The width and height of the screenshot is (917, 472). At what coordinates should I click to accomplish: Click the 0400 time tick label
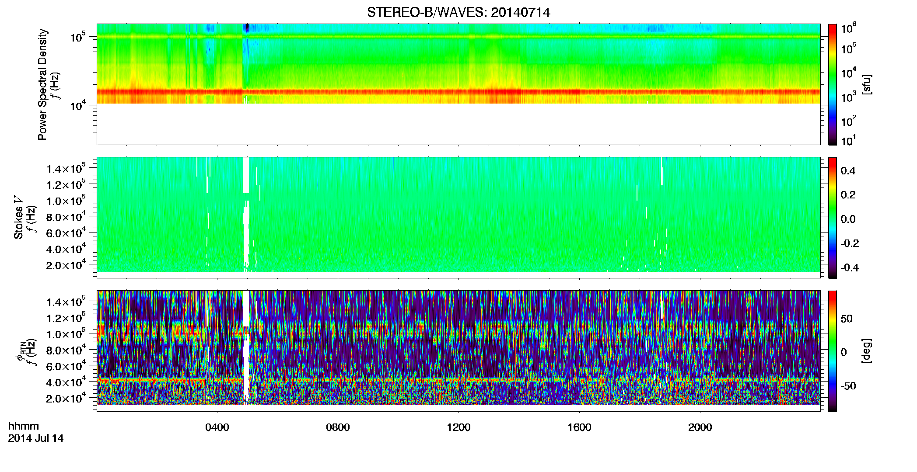[x=217, y=427]
